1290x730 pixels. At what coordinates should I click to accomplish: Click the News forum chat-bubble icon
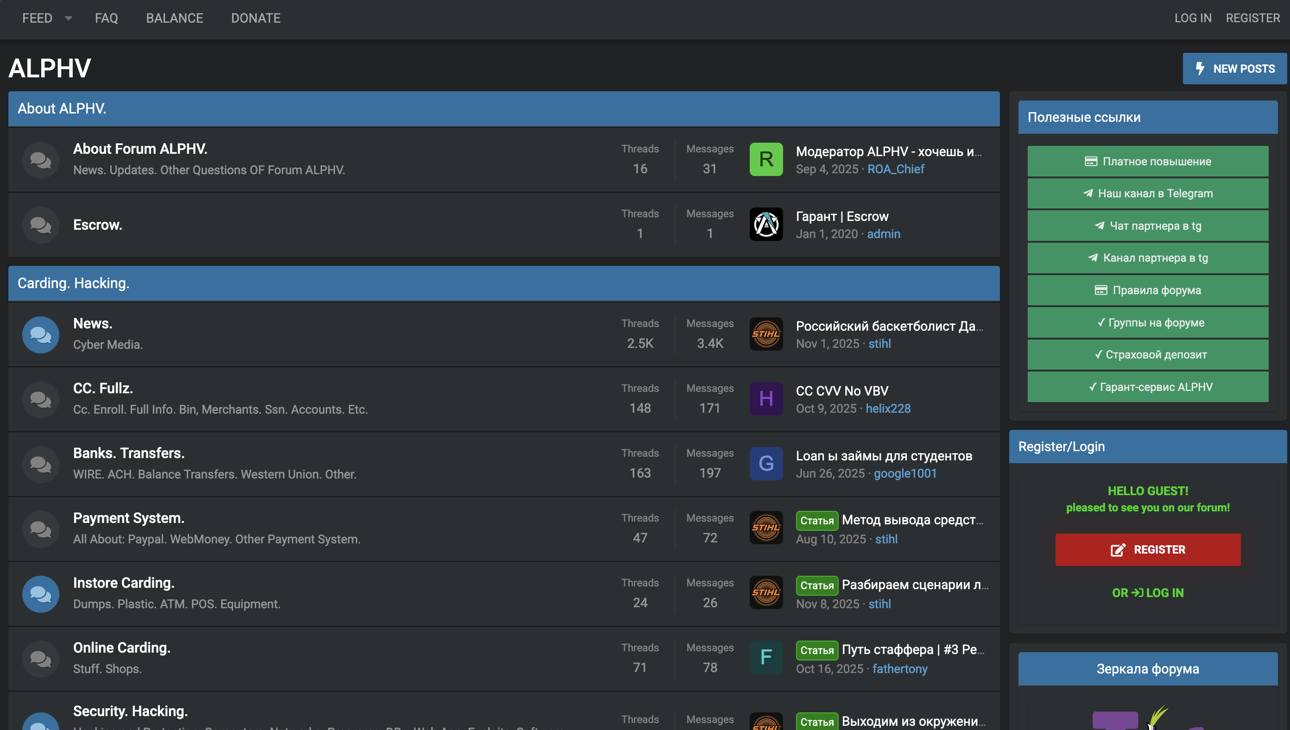pos(41,334)
